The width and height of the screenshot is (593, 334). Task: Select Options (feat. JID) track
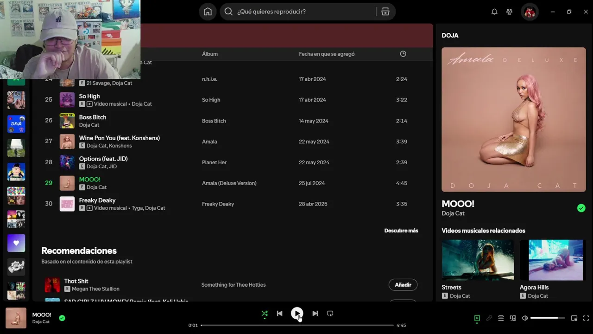[x=103, y=159]
